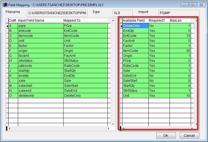Image resolution: width=208 pixels, height=142 pixels.
Task: Select Sale in the Available Field list
Action: pyautogui.click(x=135, y=71)
